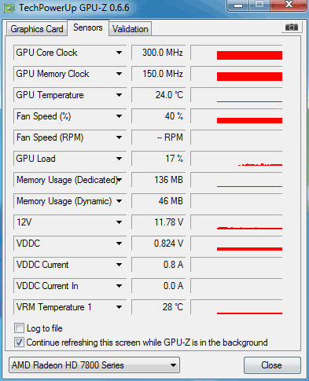Image resolution: width=309 pixels, height=381 pixels.
Task: Minimize the GPU-Z window
Action: [x=238, y=5]
